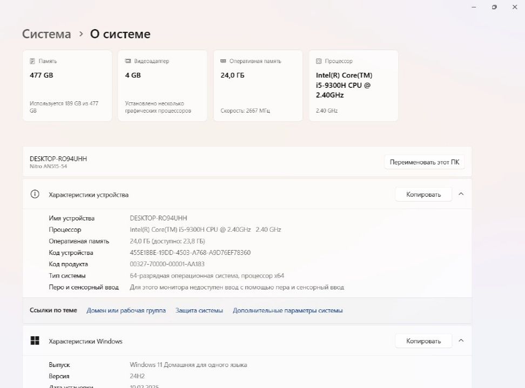Click the Код продукта label
The image size is (525, 388).
pos(68,264)
